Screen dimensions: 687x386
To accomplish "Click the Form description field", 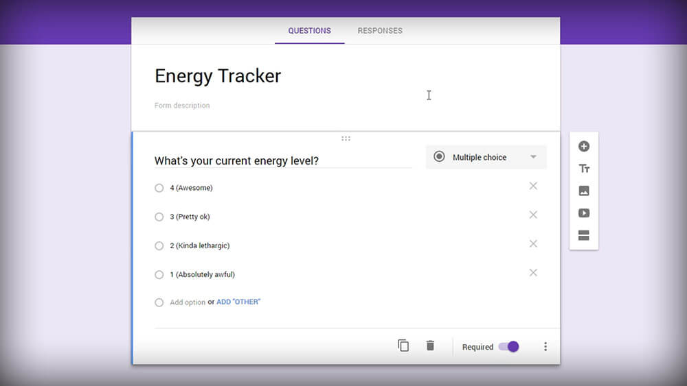I will click(x=183, y=106).
